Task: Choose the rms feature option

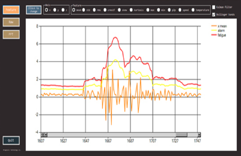Action: coord(94,10)
